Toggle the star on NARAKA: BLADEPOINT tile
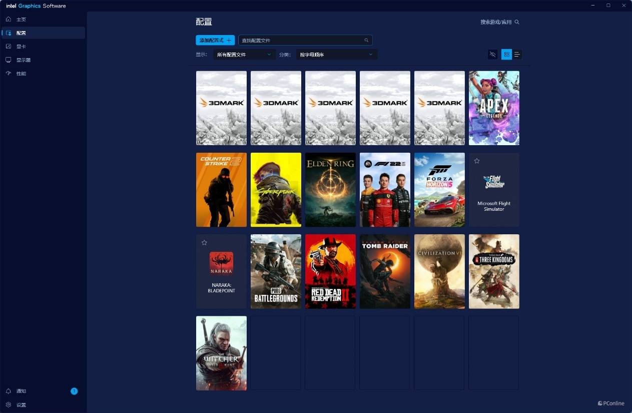This screenshot has height=413, width=632. point(204,242)
